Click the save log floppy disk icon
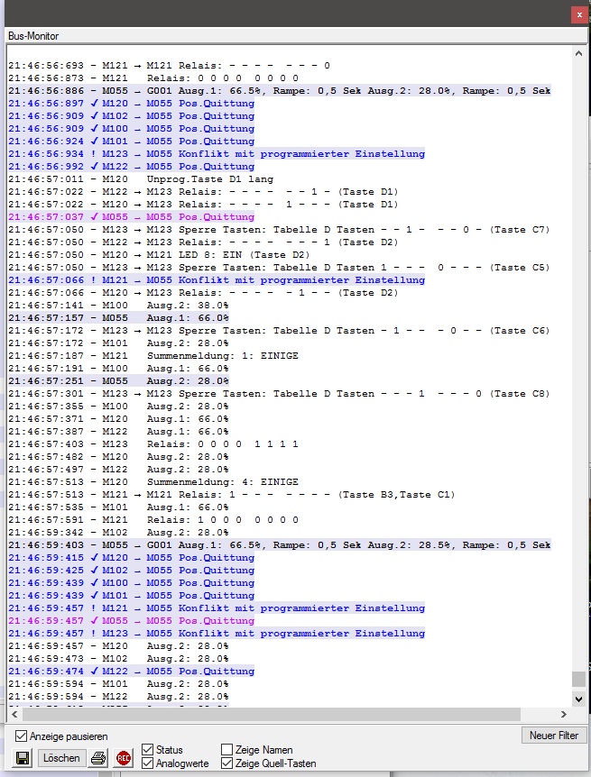This screenshot has width=591, height=777. (x=23, y=757)
